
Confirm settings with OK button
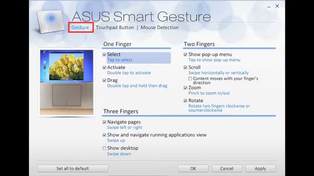coord(193,168)
